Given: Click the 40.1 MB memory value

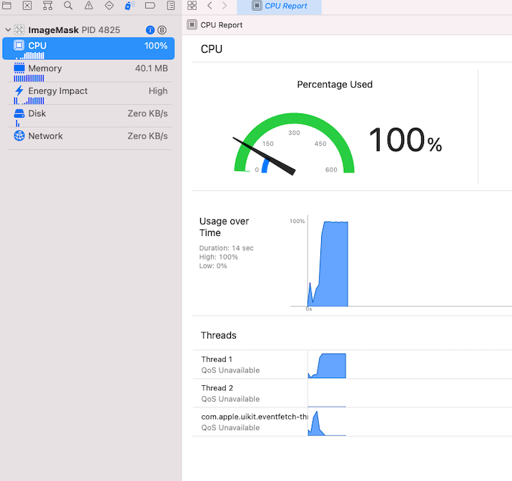Looking at the screenshot, I should [152, 68].
